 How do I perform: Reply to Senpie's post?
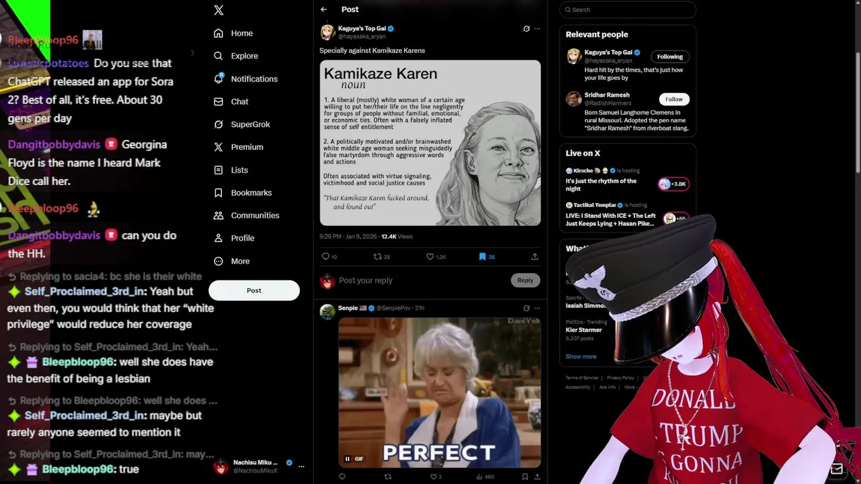click(342, 477)
